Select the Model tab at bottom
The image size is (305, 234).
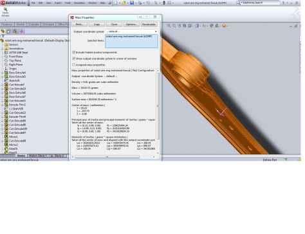pos(21,156)
